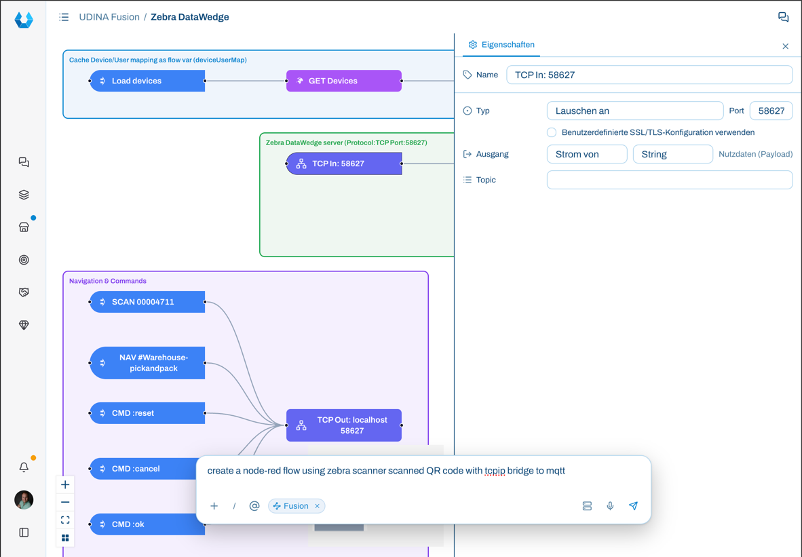The height and width of the screenshot is (557, 802).
Task: Remove the Fusion tag chip
Action: [317, 506]
